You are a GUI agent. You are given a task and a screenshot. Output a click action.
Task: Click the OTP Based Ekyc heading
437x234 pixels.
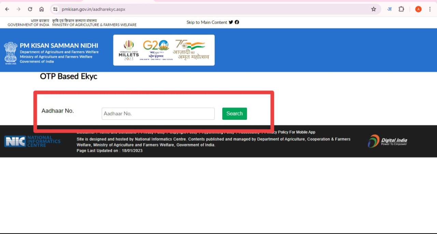coord(69,76)
